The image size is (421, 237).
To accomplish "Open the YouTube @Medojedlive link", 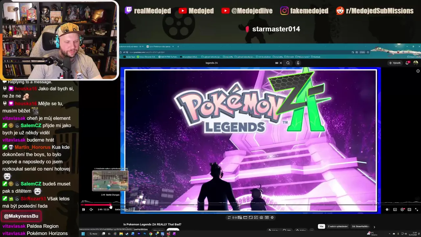I will coord(247,11).
